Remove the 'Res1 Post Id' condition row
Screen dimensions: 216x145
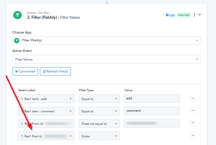click(193, 135)
